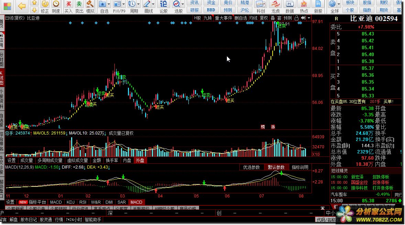Expand the bottom news panel up arrow

click(322, 208)
